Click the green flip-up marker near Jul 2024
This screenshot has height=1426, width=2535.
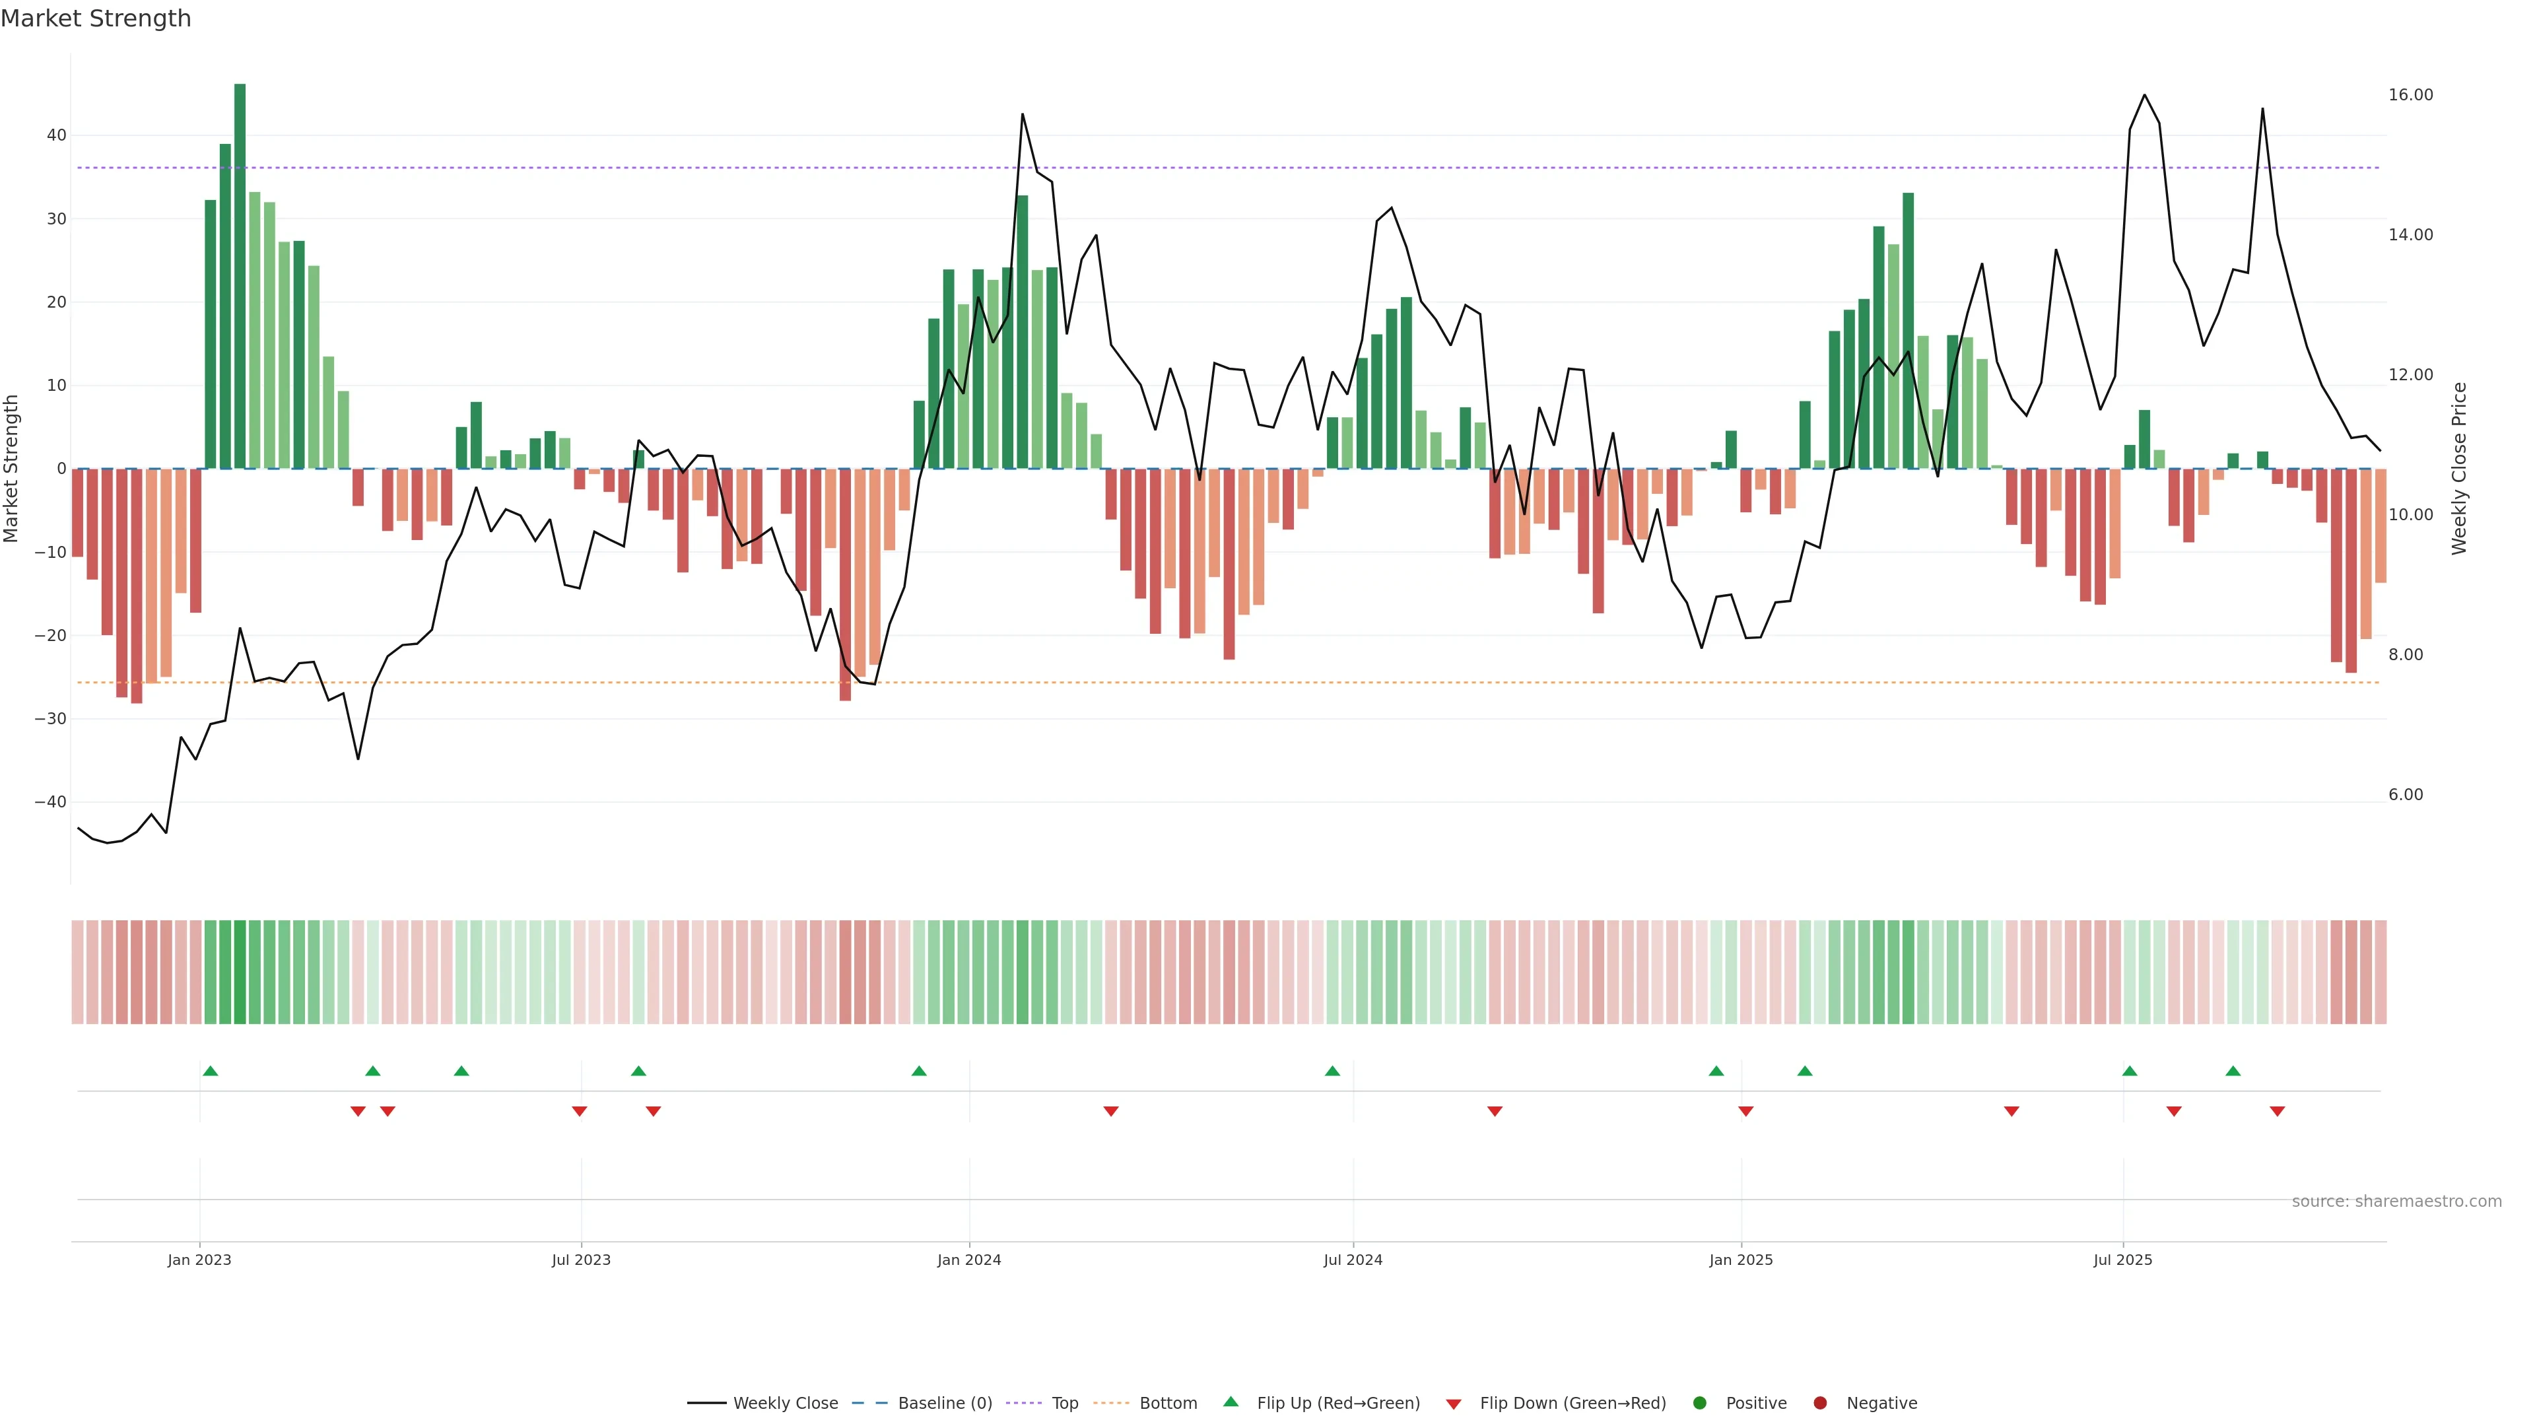coord(1332,1071)
